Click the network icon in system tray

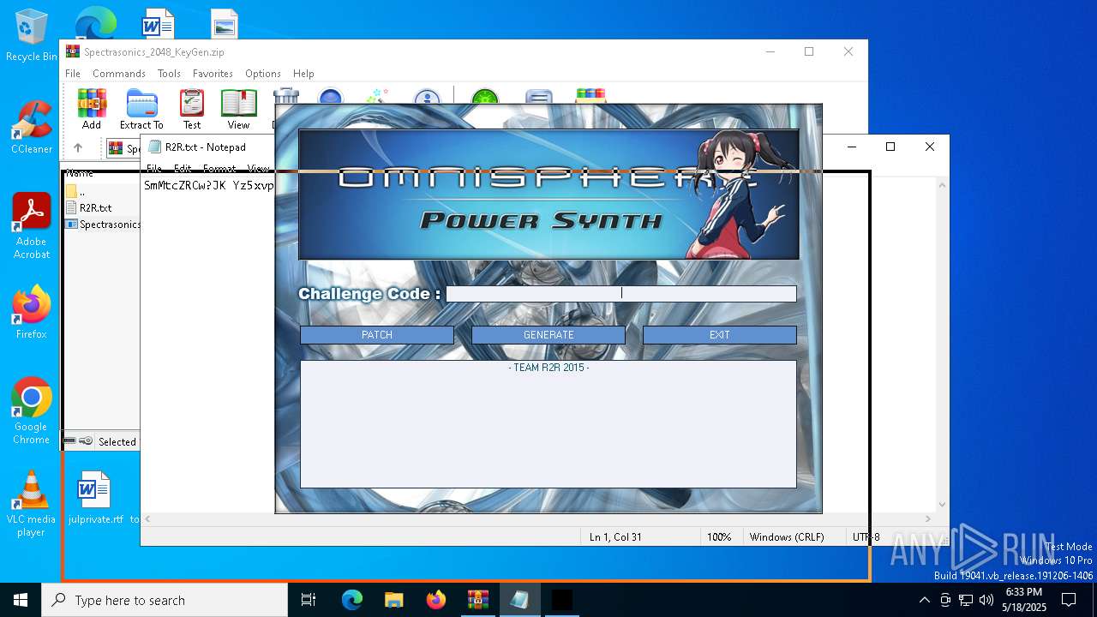click(966, 600)
